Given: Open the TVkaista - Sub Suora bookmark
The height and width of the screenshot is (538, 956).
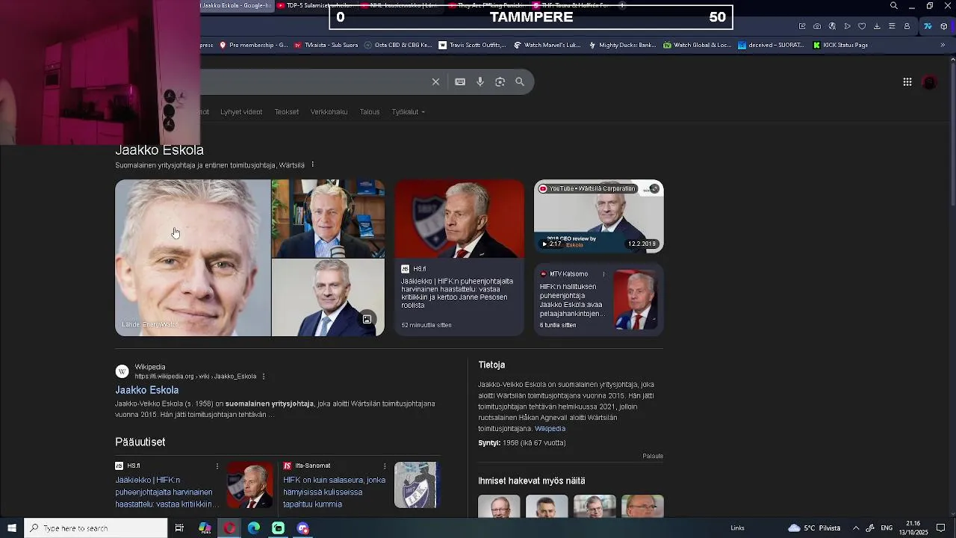Looking at the screenshot, I should [326, 45].
